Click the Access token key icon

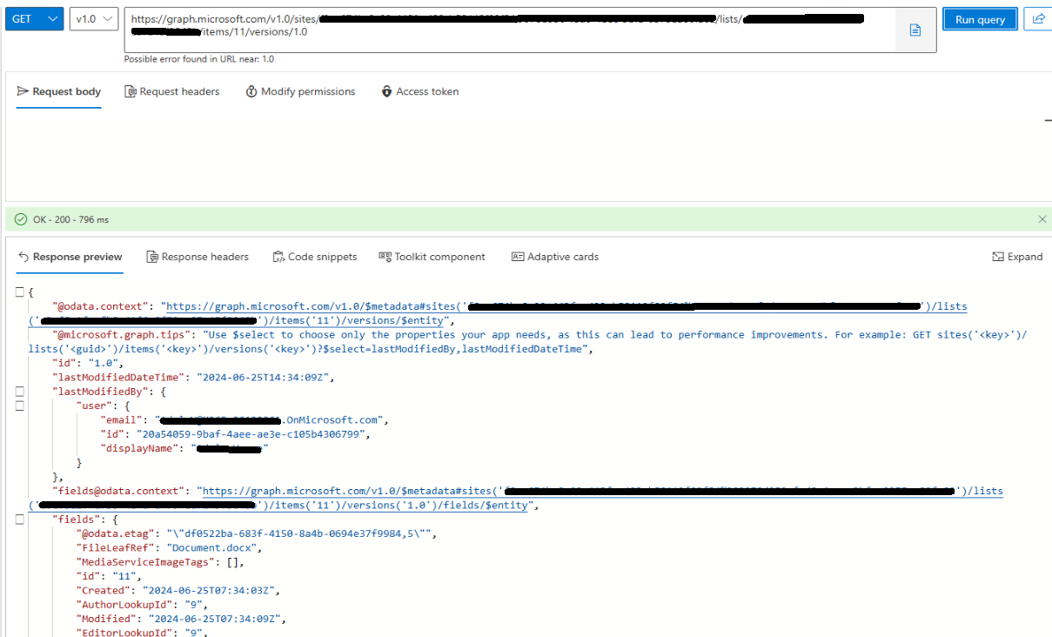pyautogui.click(x=386, y=91)
